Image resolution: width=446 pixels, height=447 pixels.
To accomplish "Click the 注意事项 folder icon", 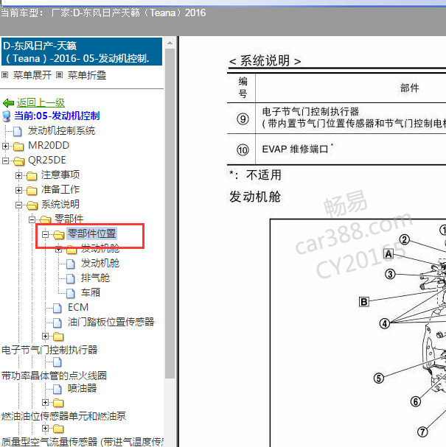I will coord(32,176).
